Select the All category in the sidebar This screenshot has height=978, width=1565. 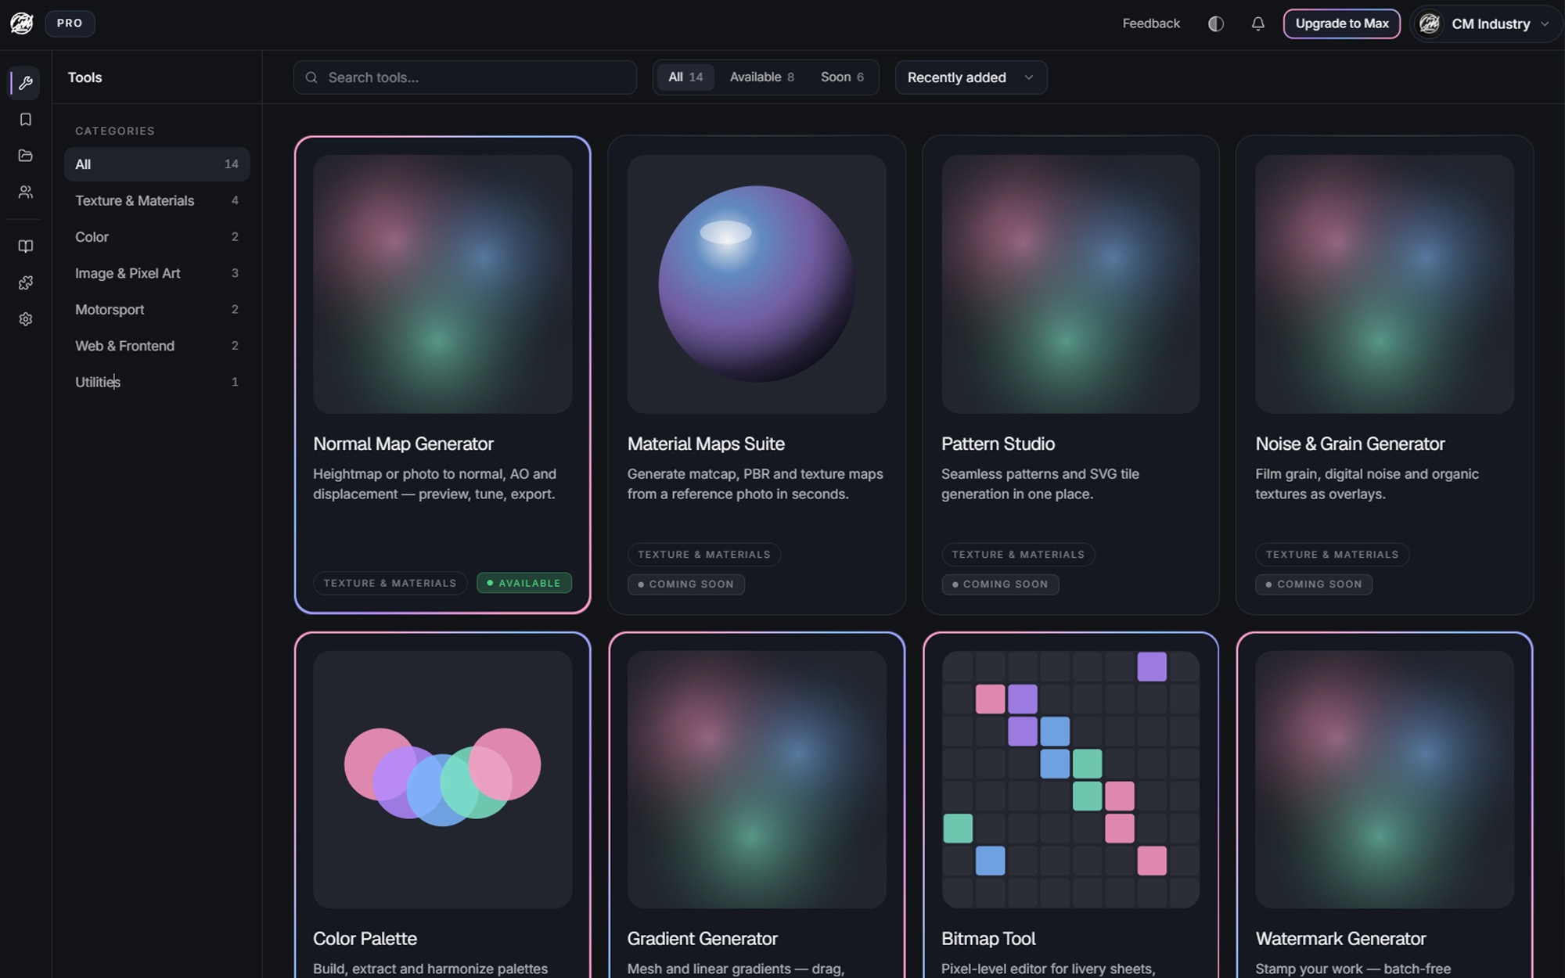click(x=156, y=164)
